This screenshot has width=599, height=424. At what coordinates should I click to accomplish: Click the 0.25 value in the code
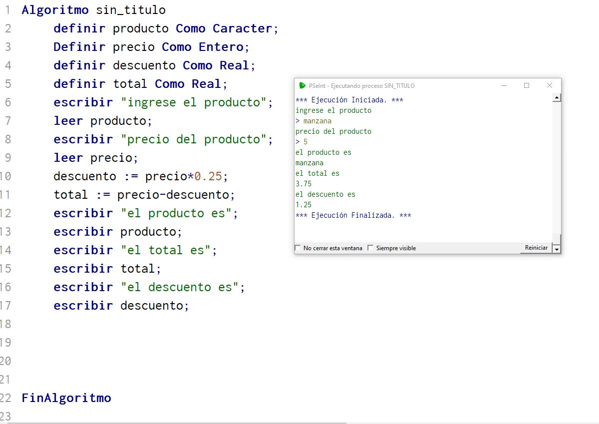pyautogui.click(x=209, y=176)
